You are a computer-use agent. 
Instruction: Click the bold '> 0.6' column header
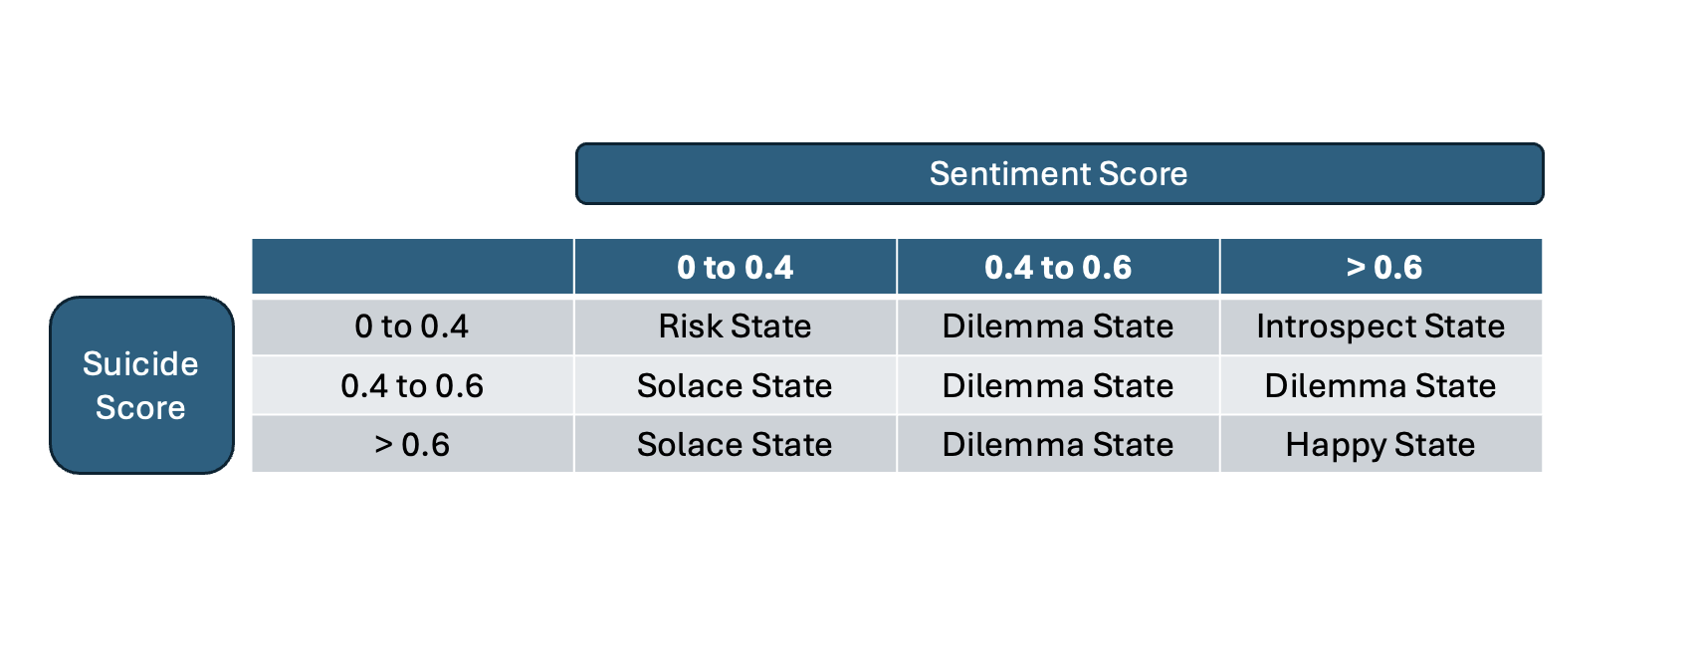click(1381, 268)
